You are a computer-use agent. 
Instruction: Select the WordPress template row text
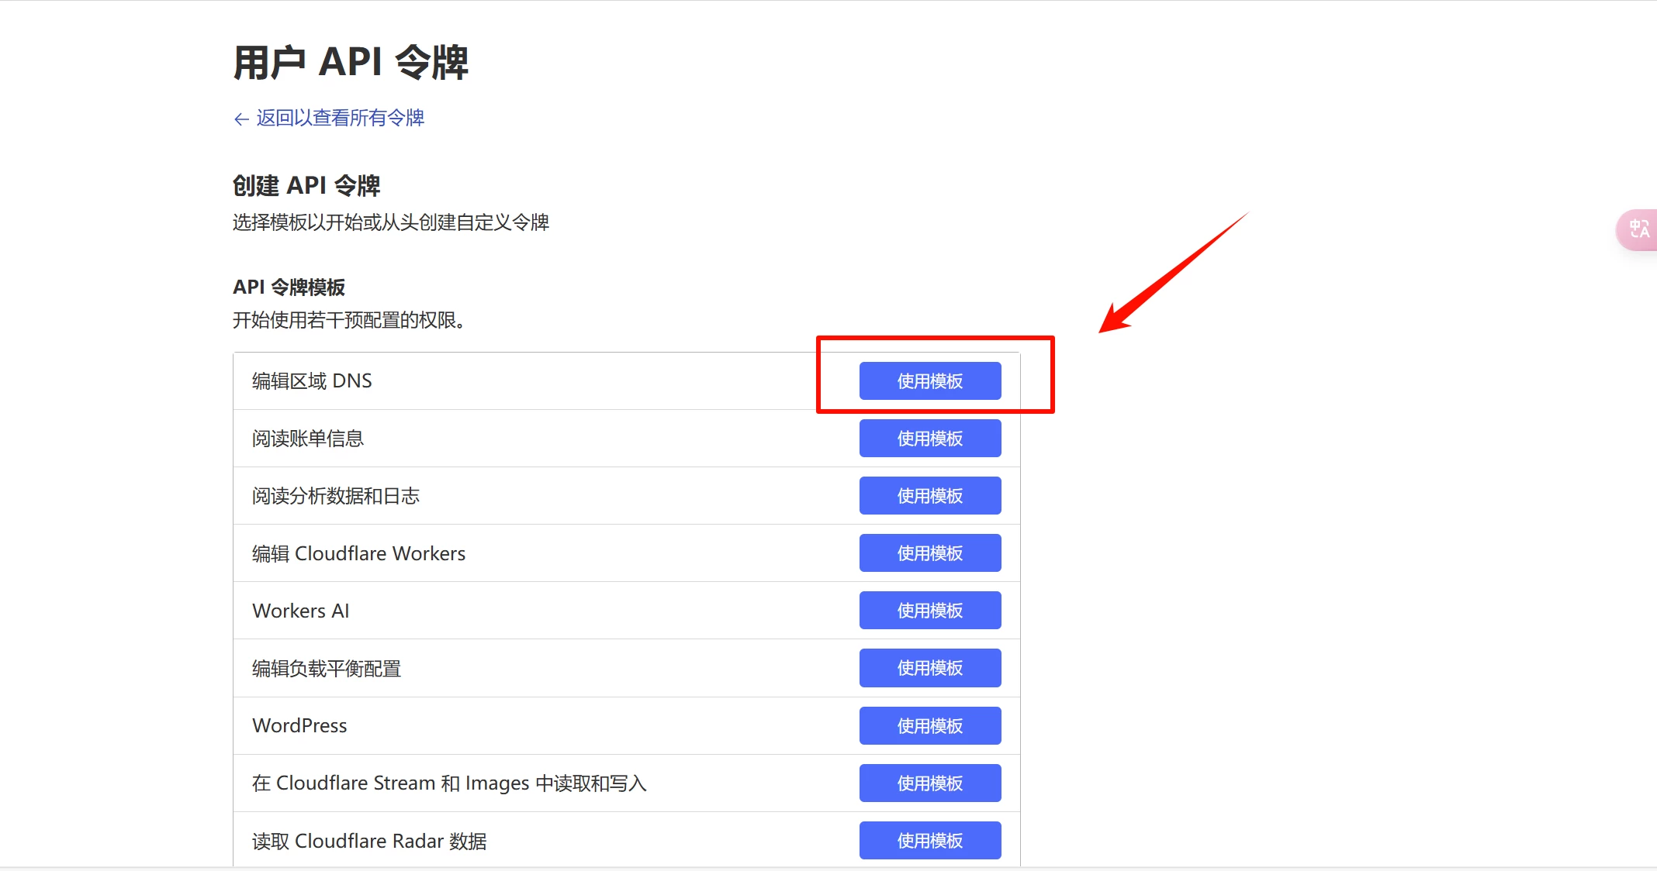pos(299,726)
